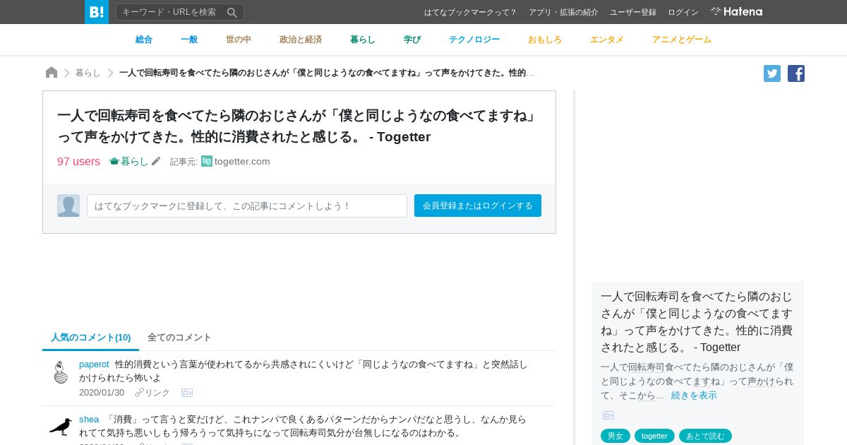Open the 暮らし nav category
This screenshot has height=445, width=847.
coord(363,40)
